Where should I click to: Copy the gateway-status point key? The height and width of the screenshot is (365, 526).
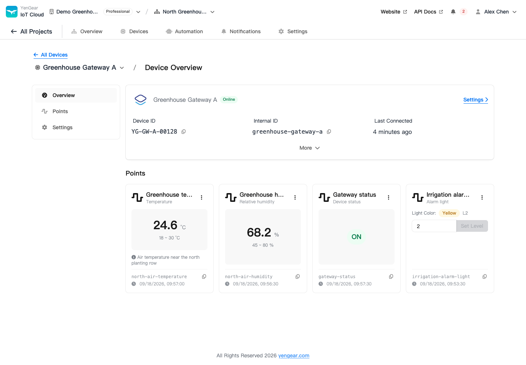(x=391, y=277)
